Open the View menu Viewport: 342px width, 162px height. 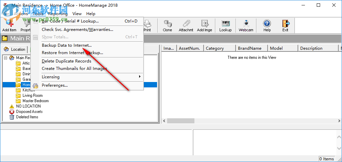tap(77, 14)
